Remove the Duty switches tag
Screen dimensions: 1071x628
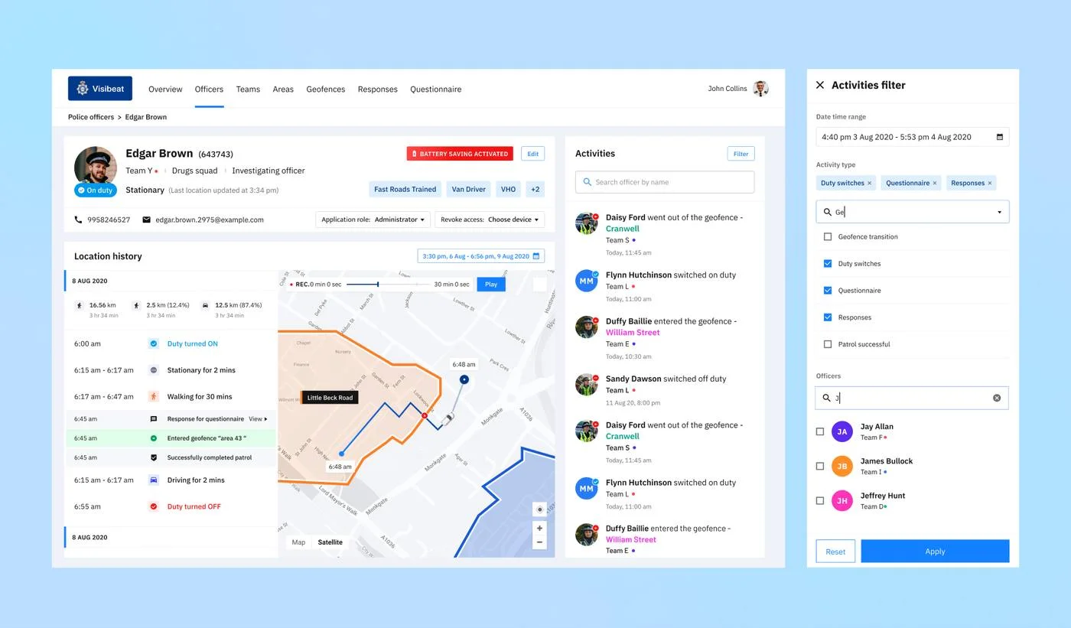point(870,184)
